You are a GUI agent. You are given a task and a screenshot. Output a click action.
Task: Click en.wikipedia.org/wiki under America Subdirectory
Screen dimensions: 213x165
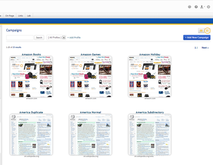(x=144, y=156)
